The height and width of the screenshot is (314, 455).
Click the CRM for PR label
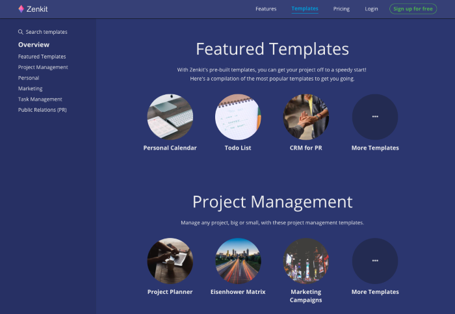click(306, 148)
